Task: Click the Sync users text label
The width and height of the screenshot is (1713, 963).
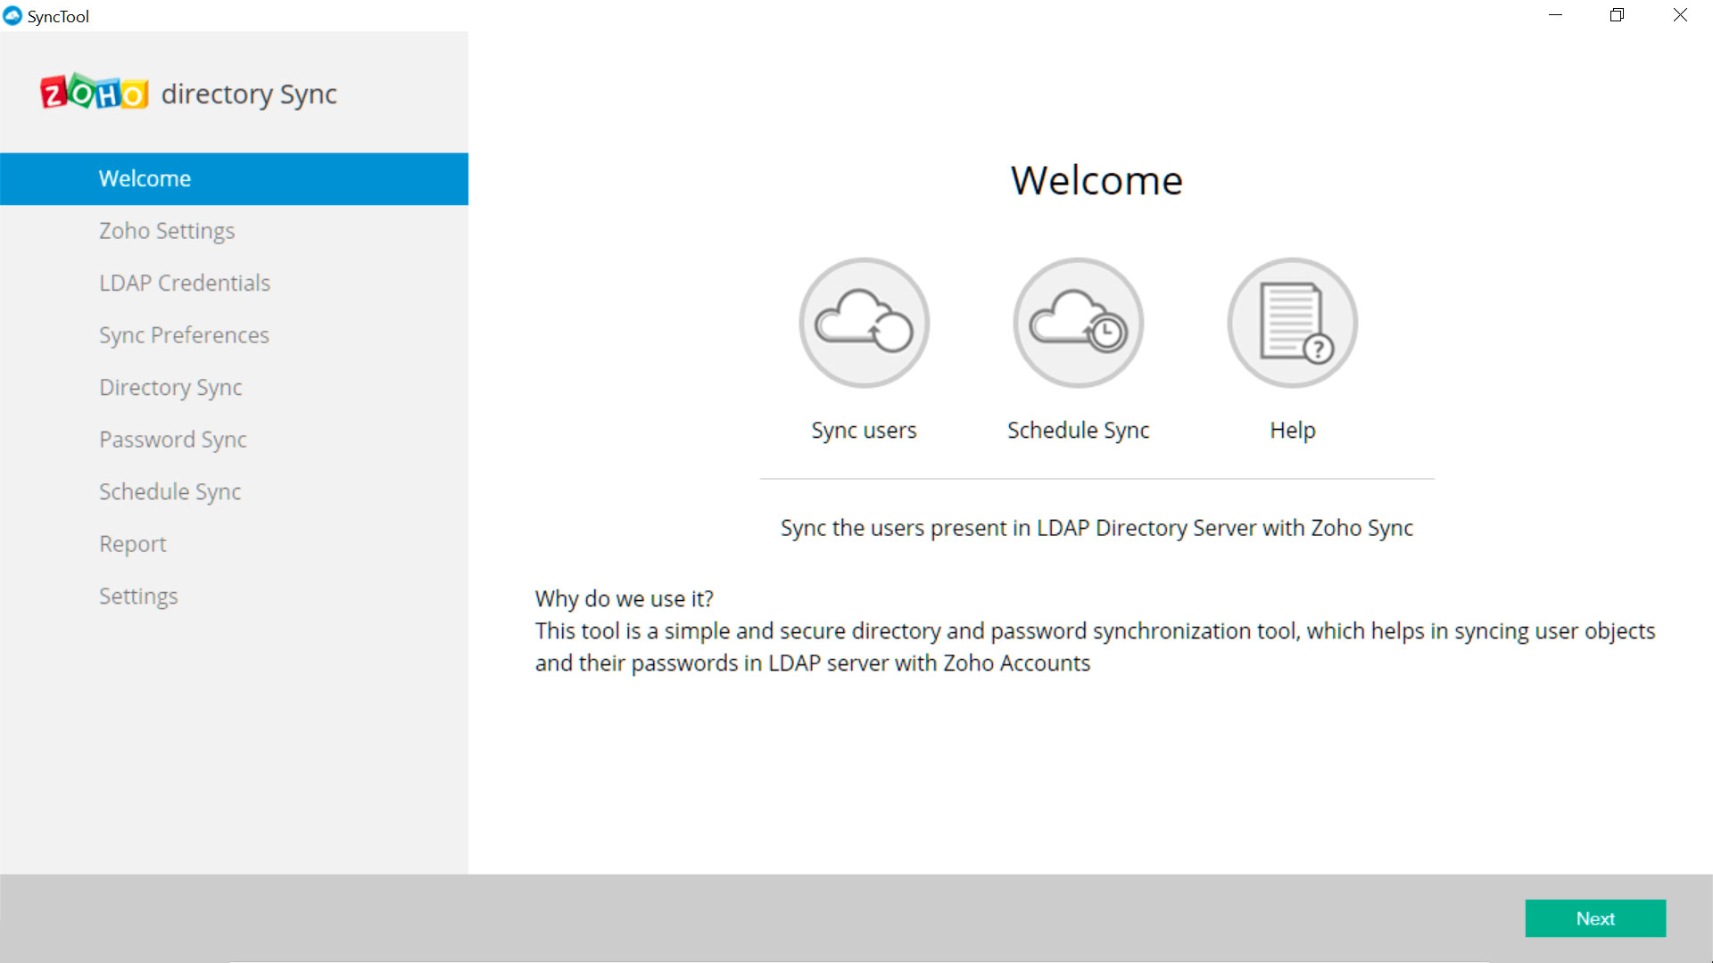Action: 864,430
